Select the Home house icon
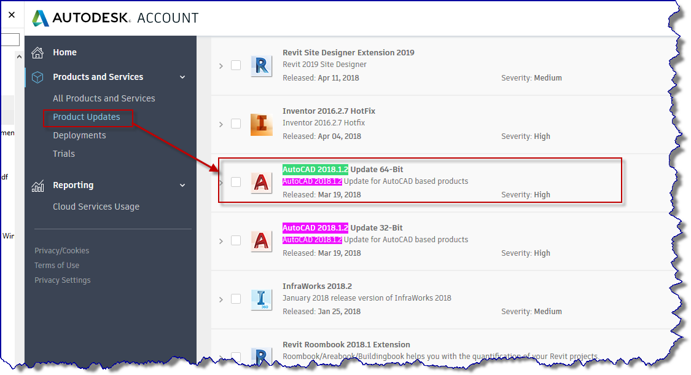Image resolution: width=691 pixels, height=375 pixels. (38, 52)
